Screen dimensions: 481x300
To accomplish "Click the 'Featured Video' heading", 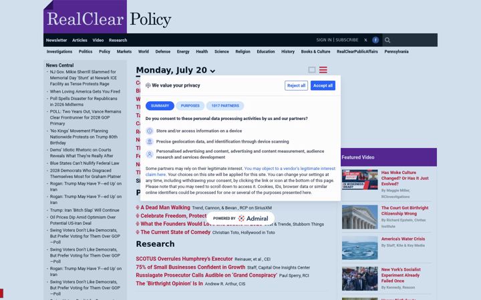I will coord(358,157).
